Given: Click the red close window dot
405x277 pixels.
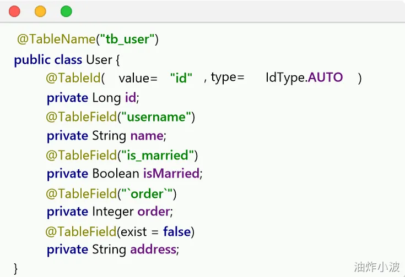Looking at the screenshot, I should coord(14,11).
